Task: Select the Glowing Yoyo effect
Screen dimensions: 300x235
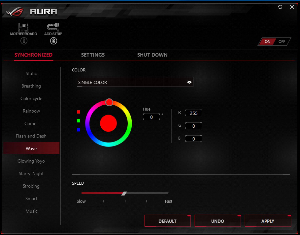Action: click(31, 161)
